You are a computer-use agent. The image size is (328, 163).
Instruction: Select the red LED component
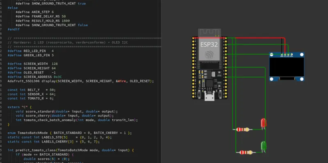pos(263,123)
